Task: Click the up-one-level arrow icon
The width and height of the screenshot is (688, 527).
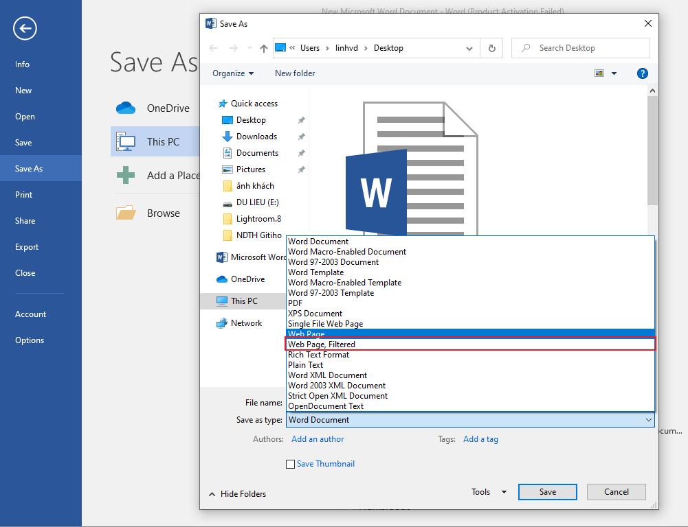Action: pyautogui.click(x=263, y=48)
